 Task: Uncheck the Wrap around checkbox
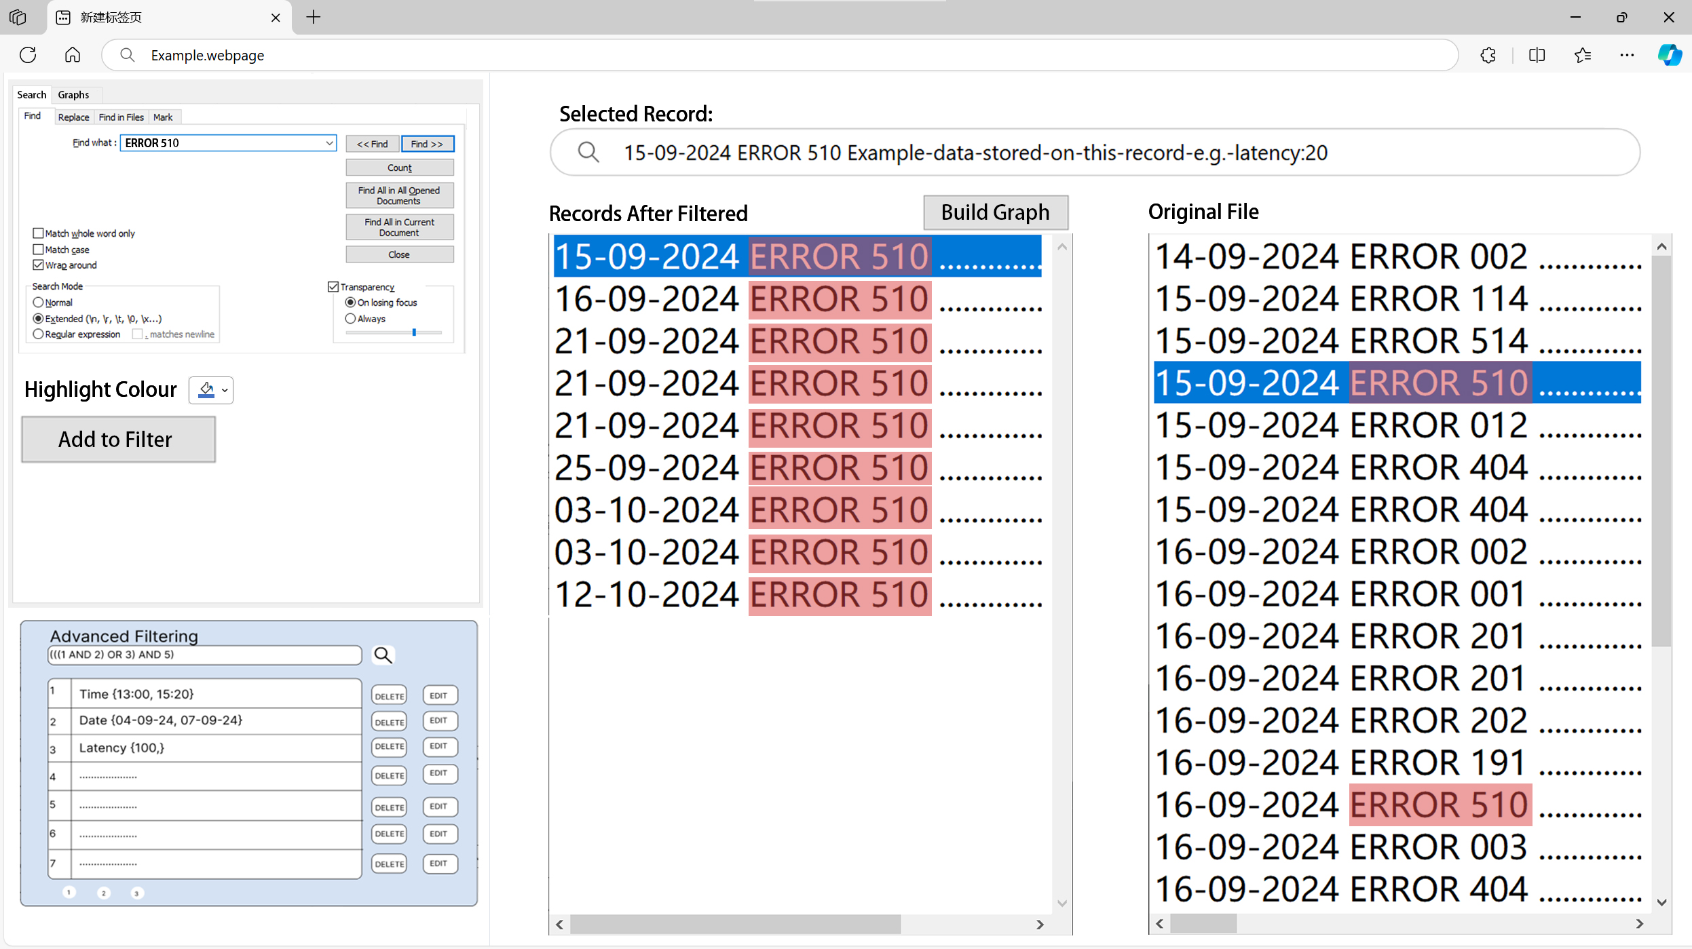pyautogui.click(x=38, y=265)
